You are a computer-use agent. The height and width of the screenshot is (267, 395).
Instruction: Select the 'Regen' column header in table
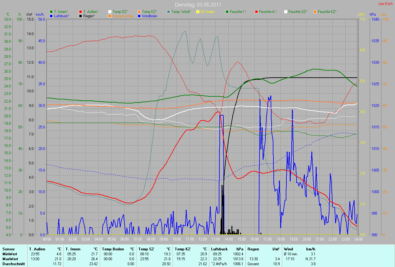tap(253, 249)
